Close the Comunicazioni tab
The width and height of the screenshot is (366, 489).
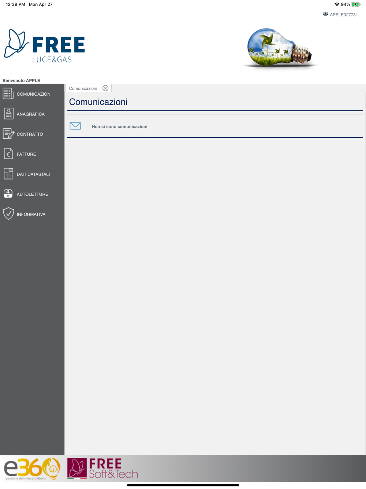[x=105, y=88]
